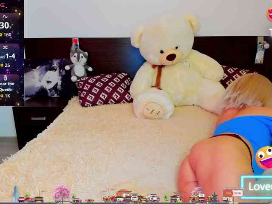The height and width of the screenshot is (204, 272).
Task: Select the 30s vibration option
Action: click(5, 25)
